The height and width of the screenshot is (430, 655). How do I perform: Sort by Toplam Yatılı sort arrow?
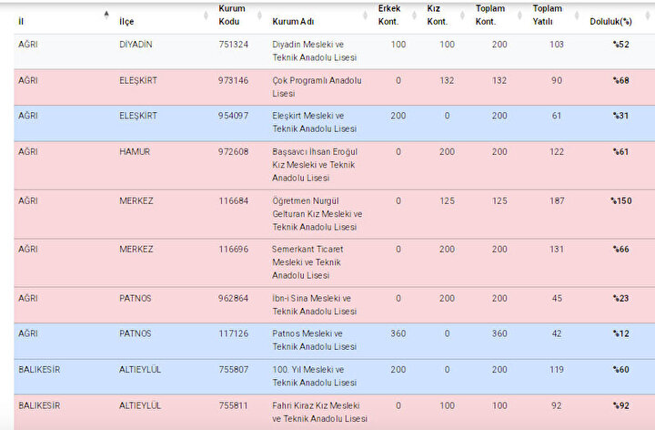click(577, 15)
